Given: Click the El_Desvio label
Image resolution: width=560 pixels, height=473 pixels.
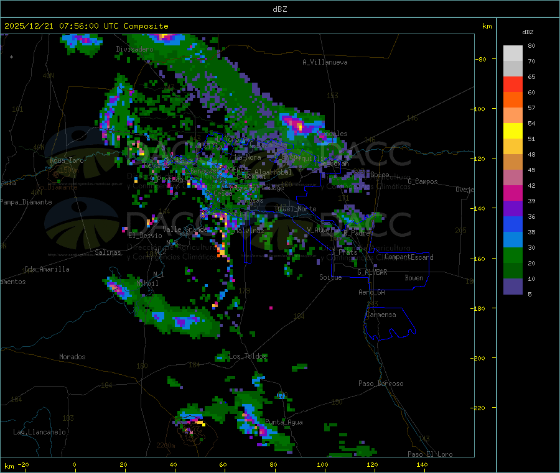Looking at the screenshot, I should [145, 236].
